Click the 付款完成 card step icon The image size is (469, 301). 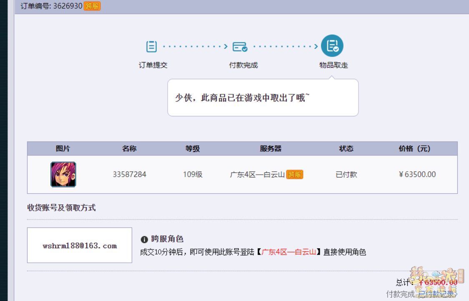click(x=240, y=47)
